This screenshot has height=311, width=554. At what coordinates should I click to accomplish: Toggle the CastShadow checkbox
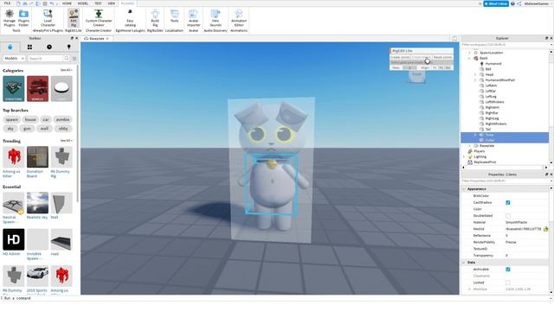pos(508,203)
